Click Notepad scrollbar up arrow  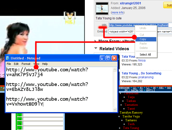tap(115, 70)
